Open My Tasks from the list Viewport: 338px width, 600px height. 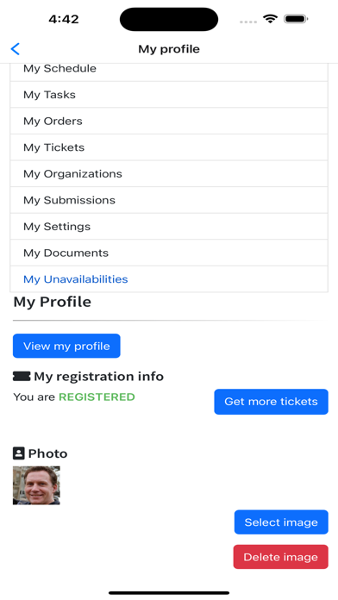169,95
